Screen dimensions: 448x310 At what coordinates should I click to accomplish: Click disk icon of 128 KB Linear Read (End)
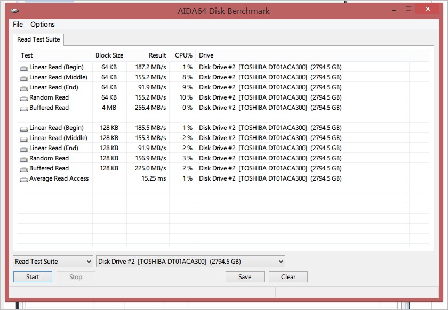click(23, 149)
